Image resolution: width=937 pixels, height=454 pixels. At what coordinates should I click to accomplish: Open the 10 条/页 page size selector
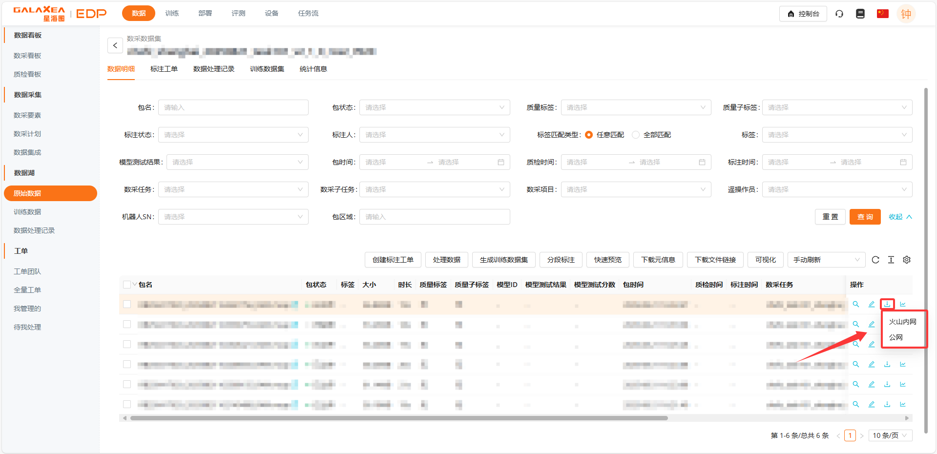coord(890,435)
